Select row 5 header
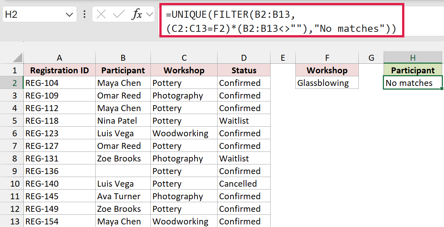 [x=12, y=121]
